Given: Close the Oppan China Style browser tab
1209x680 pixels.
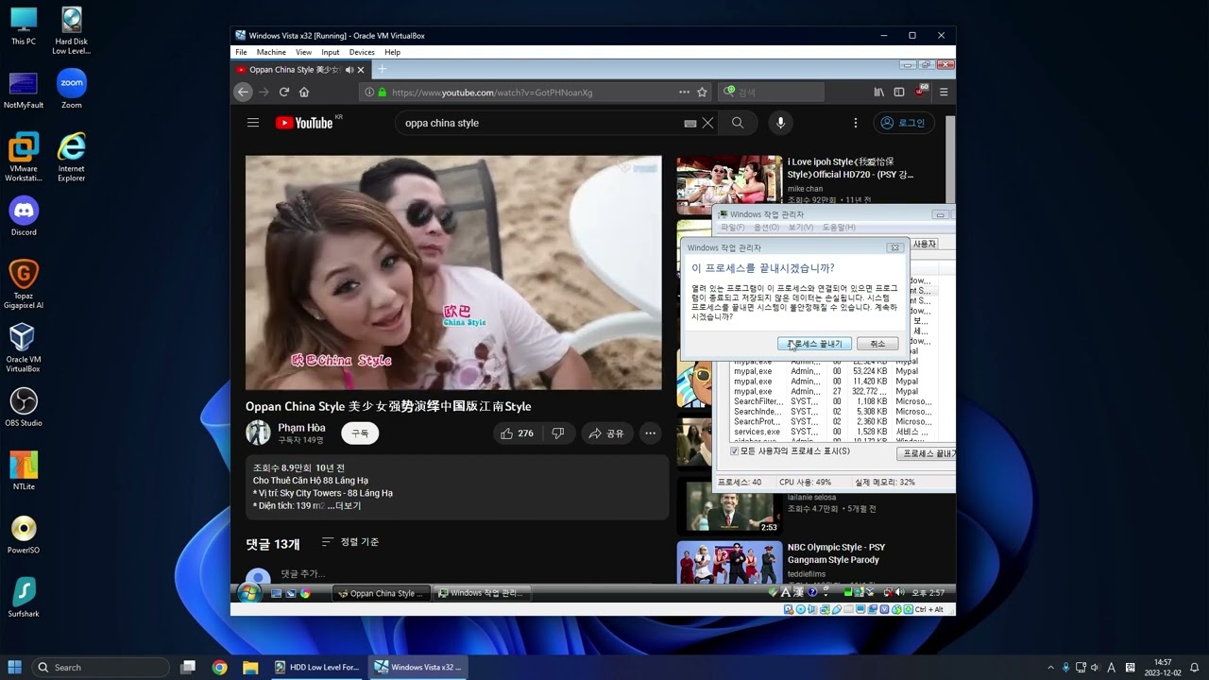Looking at the screenshot, I should pos(361,70).
